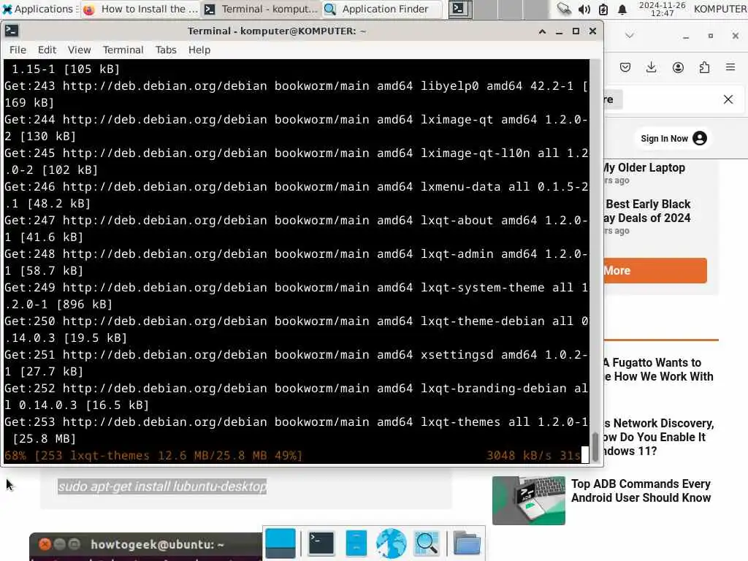Launch the Web Browser globe dock icon
Viewport: 748px width, 561px height.
pos(392,543)
